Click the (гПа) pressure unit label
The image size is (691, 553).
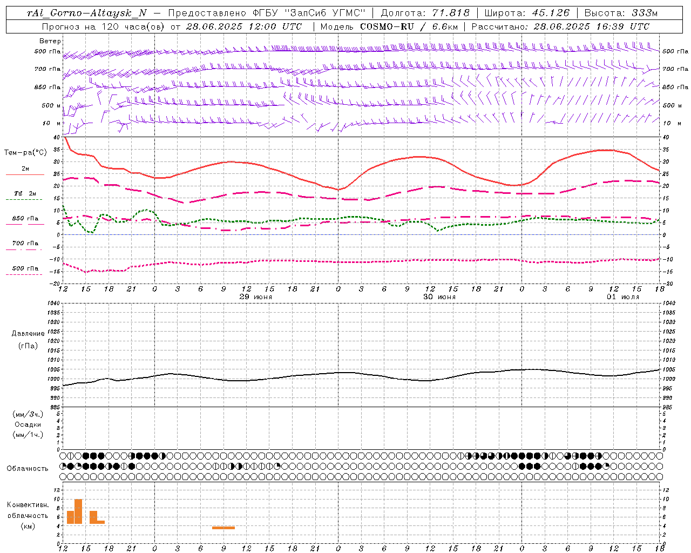[28, 346]
